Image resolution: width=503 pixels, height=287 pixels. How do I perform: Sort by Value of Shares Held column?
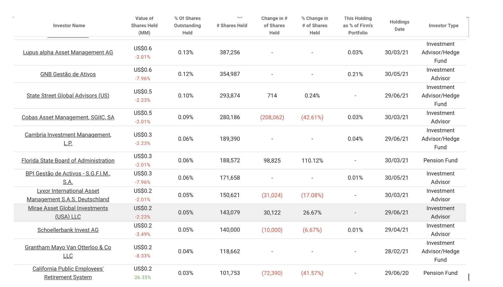(x=144, y=26)
